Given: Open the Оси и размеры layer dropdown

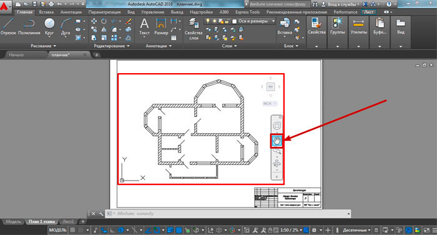Looking at the screenshot, I should 253,21.
